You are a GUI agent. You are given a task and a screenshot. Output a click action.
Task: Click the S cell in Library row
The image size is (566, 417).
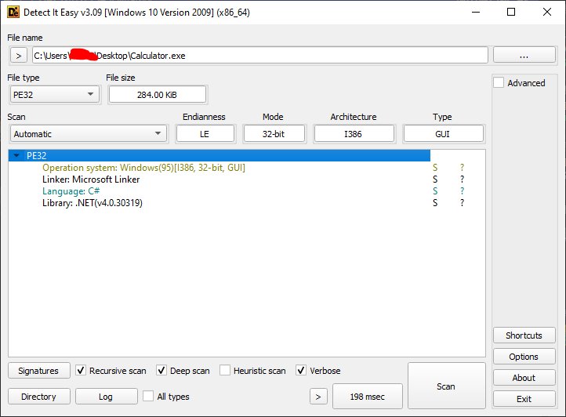click(435, 203)
